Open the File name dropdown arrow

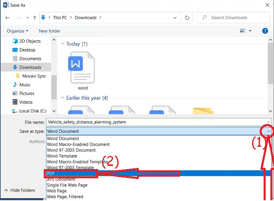(x=268, y=122)
